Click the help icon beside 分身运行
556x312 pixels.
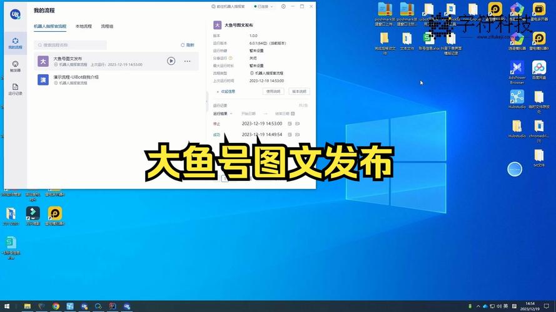[231, 58]
